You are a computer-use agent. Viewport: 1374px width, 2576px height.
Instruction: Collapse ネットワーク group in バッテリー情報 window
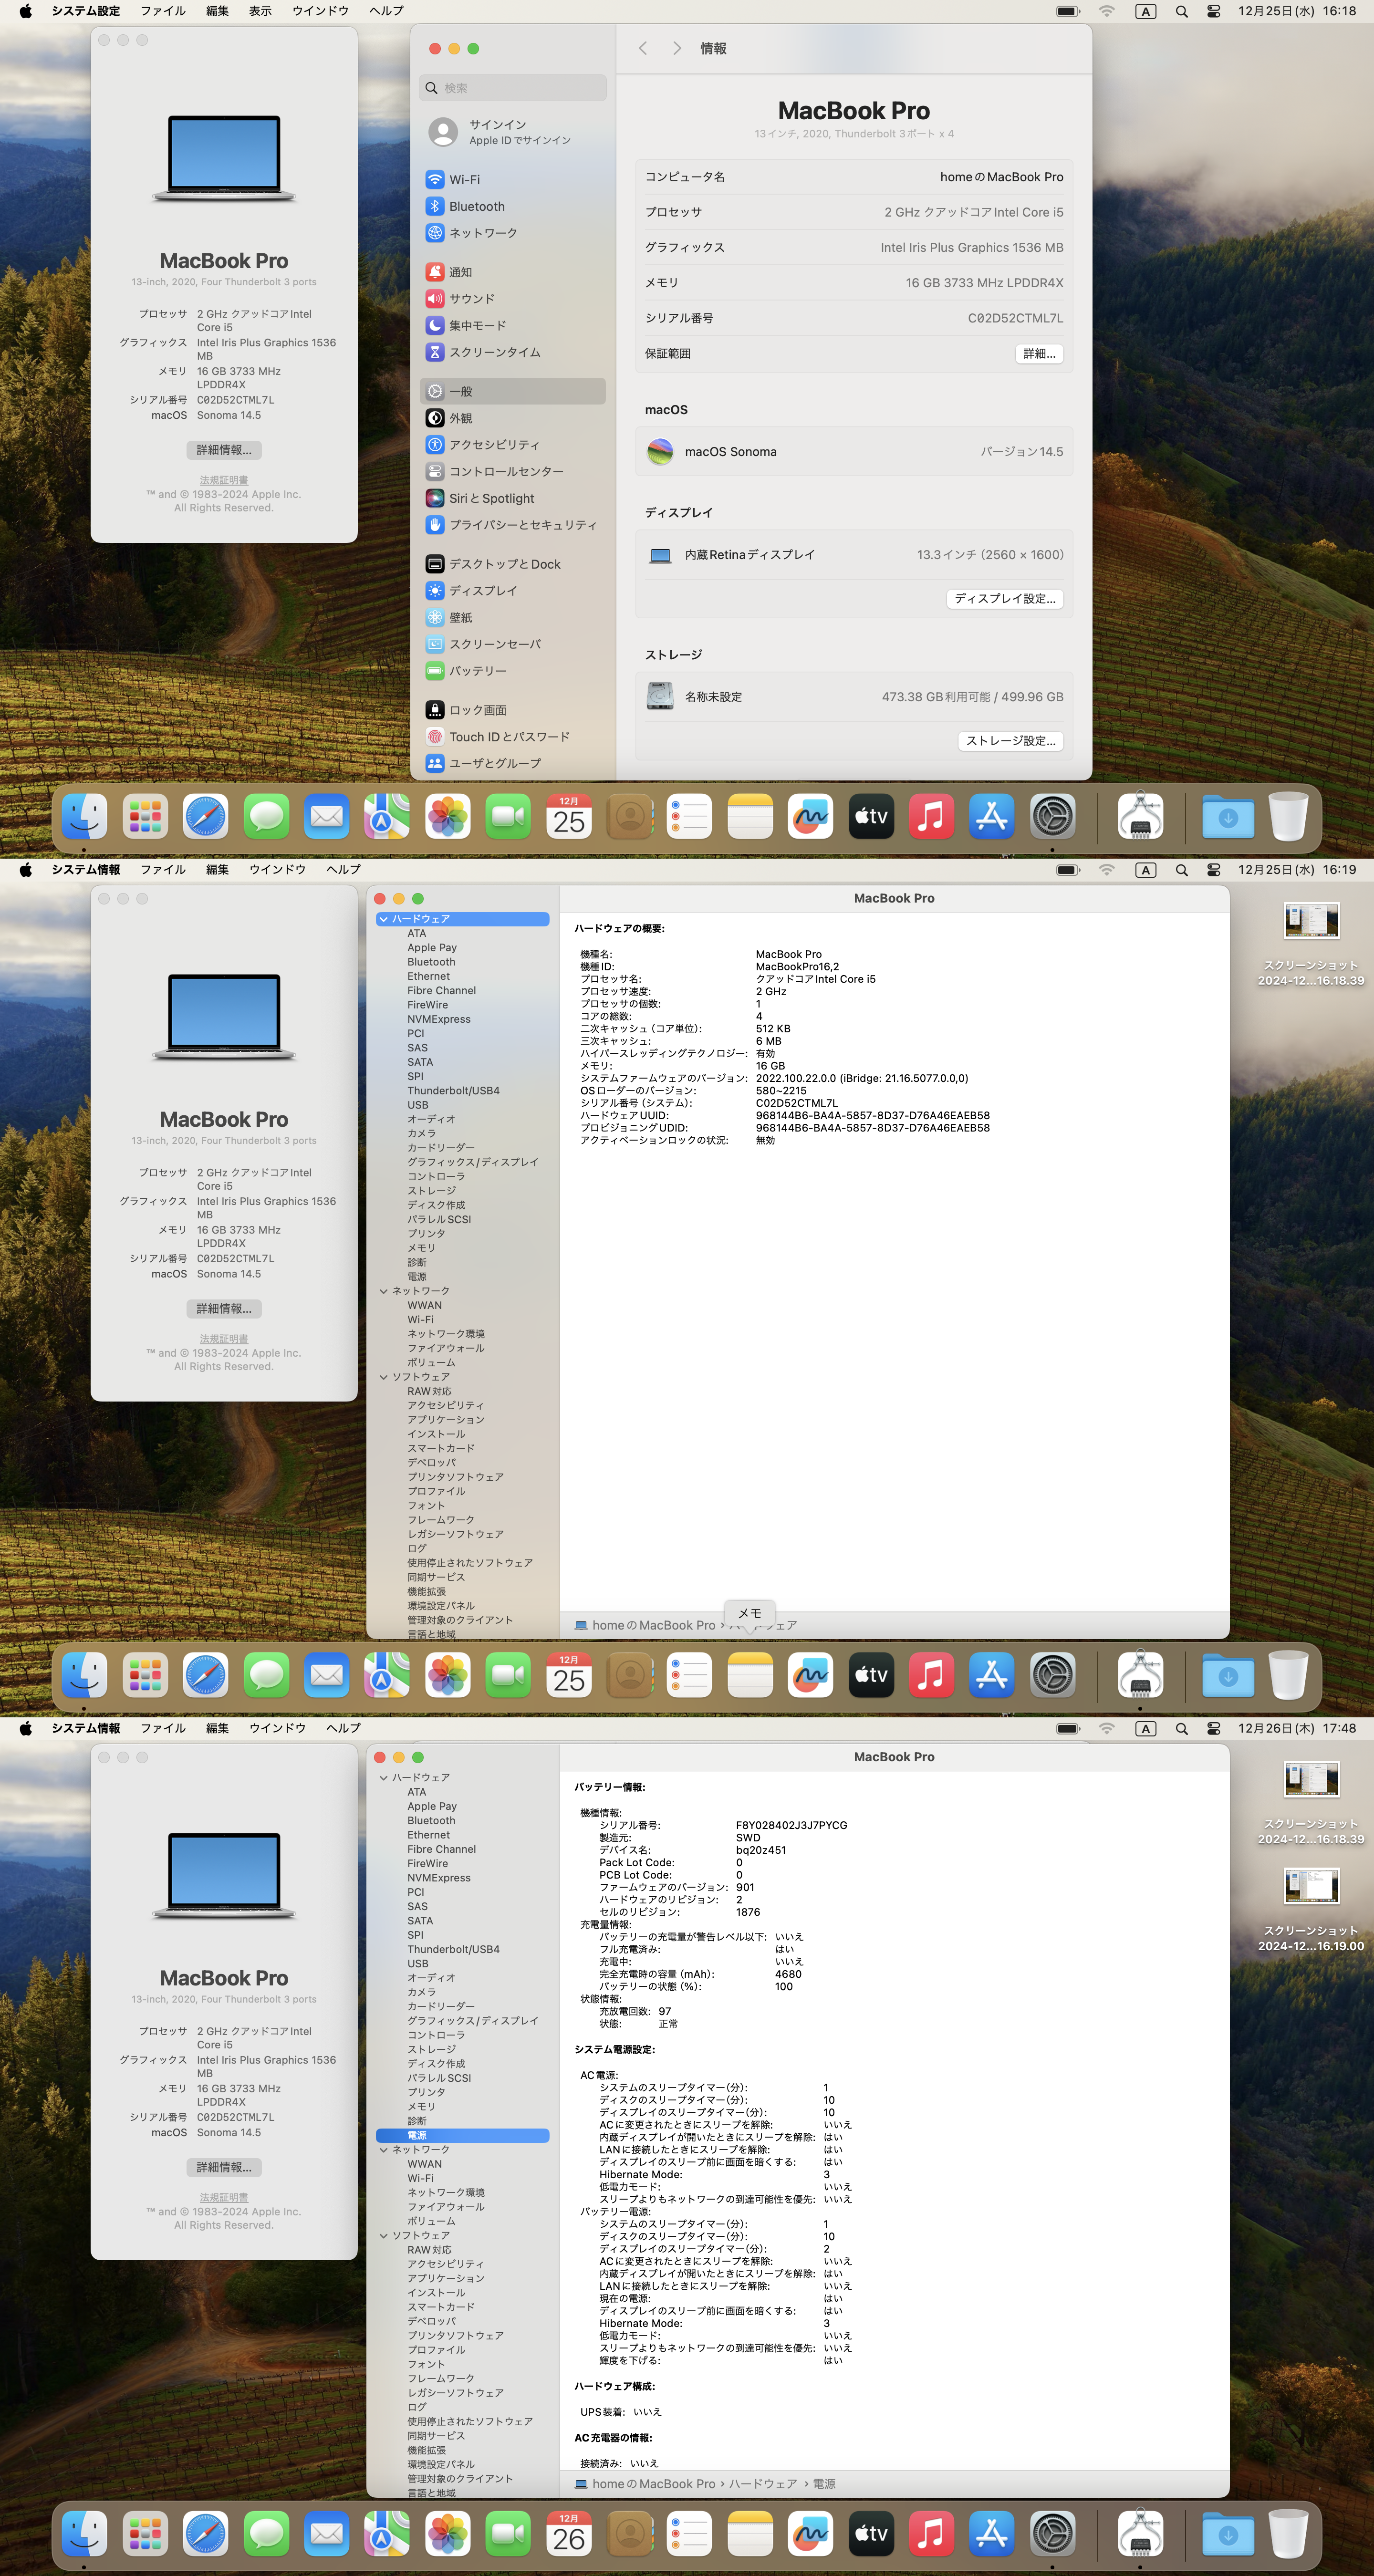tap(383, 2150)
